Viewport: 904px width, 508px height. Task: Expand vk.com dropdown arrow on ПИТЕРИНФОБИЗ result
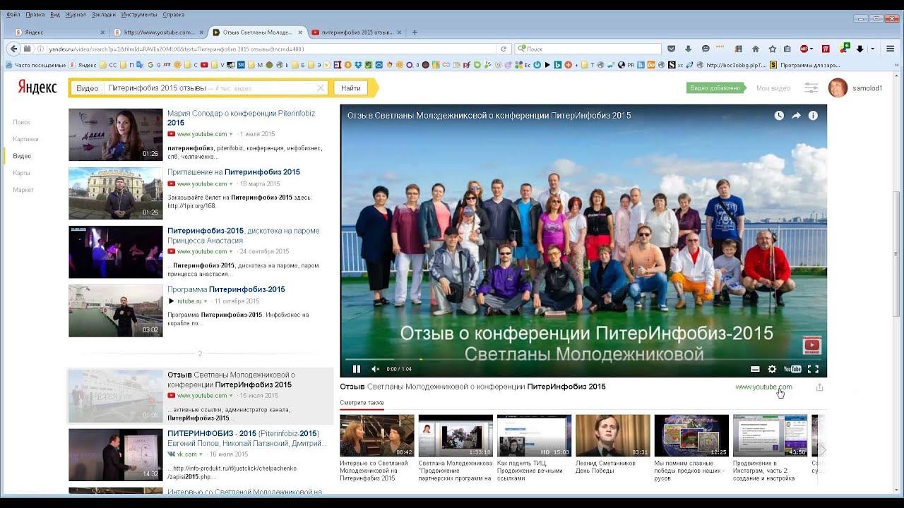(x=201, y=454)
